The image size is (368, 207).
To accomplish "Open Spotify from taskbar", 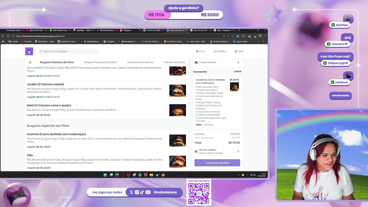I will [140, 175].
